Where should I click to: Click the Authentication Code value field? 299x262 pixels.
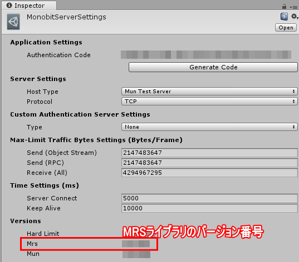coord(206,55)
